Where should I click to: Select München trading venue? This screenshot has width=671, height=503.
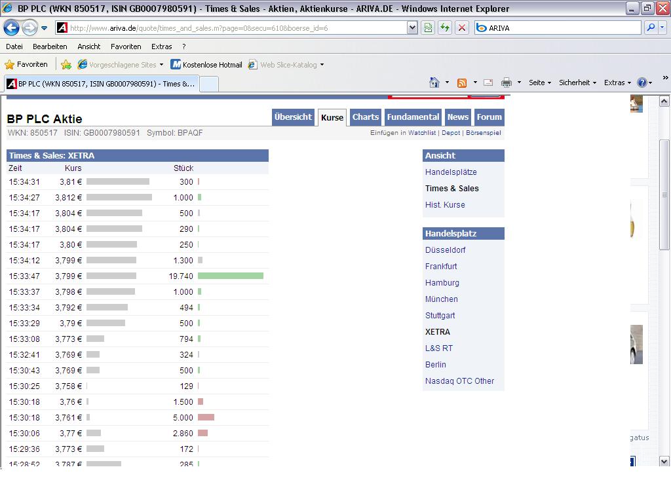point(441,299)
